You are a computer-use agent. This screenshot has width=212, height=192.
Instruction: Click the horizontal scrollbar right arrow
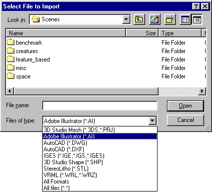coord(202,91)
